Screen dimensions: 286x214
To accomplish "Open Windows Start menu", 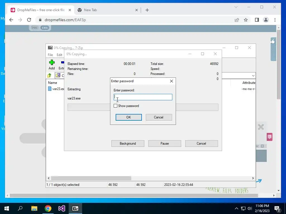I will [7, 208].
